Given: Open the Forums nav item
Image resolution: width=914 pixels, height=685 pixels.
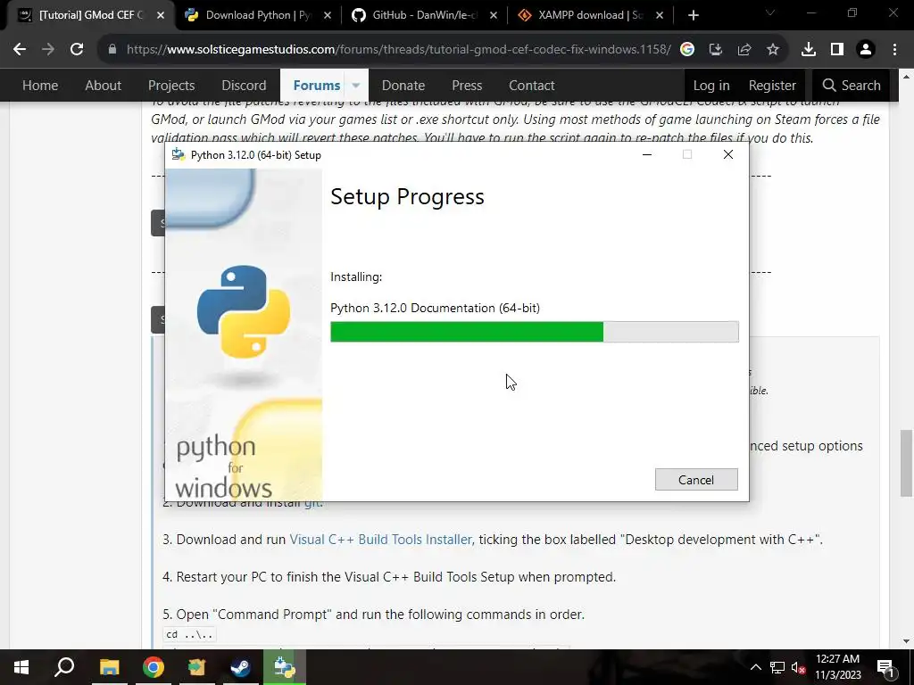Looking at the screenshot, I should [x=317, y=86].
